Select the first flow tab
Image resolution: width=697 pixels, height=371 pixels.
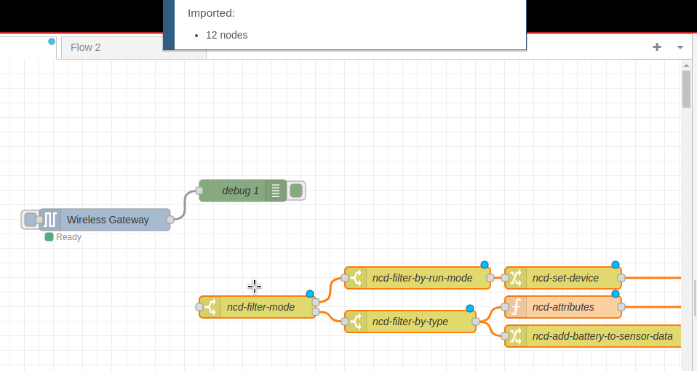(x=29, y=47)
